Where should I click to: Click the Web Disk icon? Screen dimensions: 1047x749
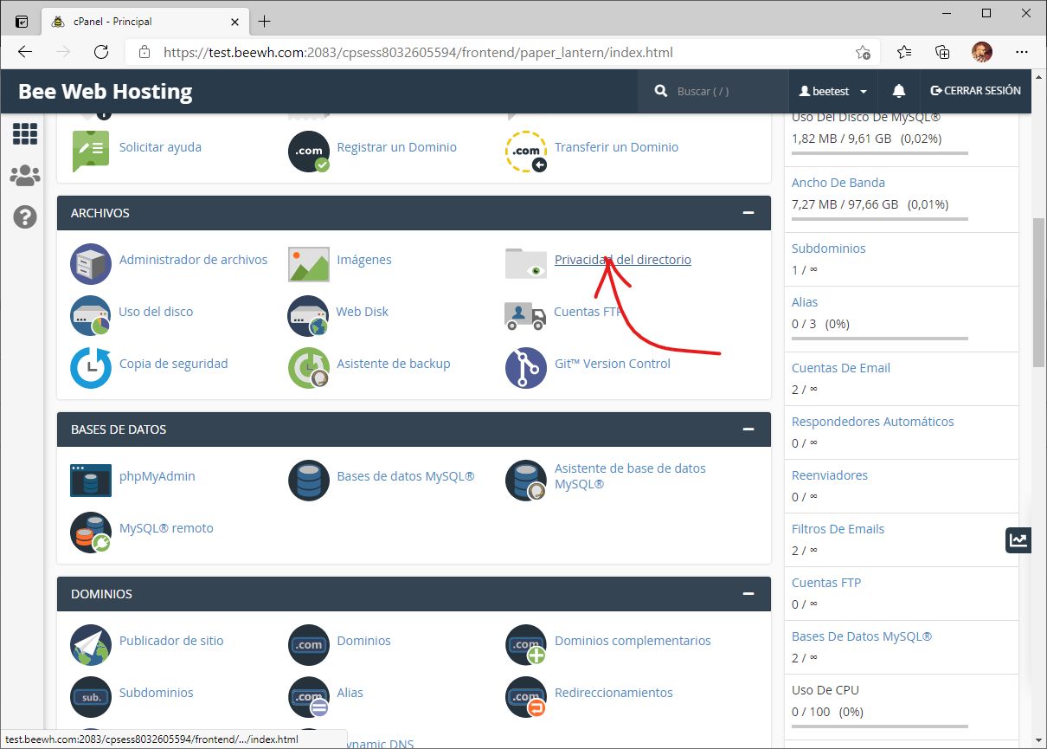[309, 316]
